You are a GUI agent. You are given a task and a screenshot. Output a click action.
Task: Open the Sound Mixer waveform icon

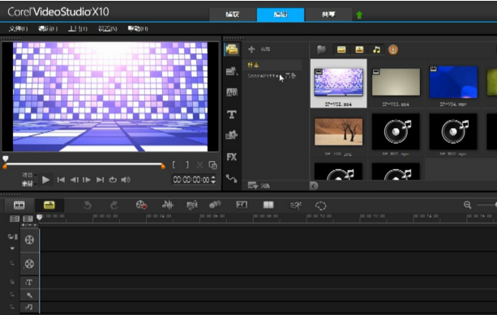(x=168, y=205)
